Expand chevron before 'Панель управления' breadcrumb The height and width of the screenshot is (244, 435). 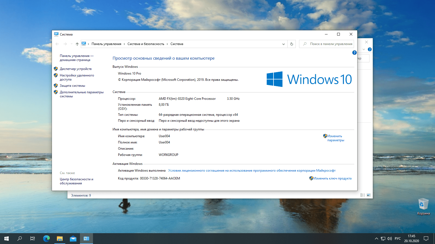[x=89, y=44]
